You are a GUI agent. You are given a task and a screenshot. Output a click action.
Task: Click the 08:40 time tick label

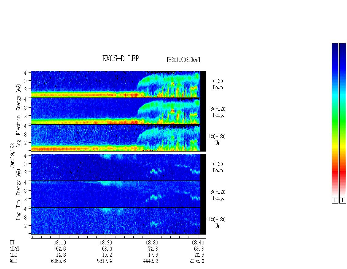tap(198, 243)
